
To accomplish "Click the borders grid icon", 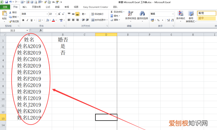I will (x=39, y=20).
